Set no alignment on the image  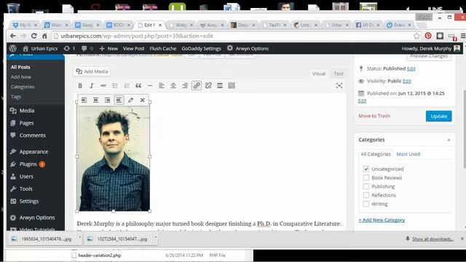(x=119, y=100)
